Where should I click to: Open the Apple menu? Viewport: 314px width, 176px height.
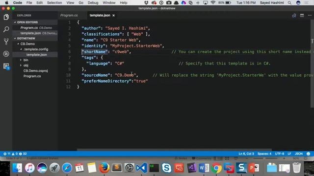(6, 3)
